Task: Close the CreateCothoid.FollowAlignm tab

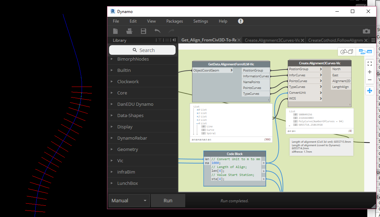Action: 366,40
